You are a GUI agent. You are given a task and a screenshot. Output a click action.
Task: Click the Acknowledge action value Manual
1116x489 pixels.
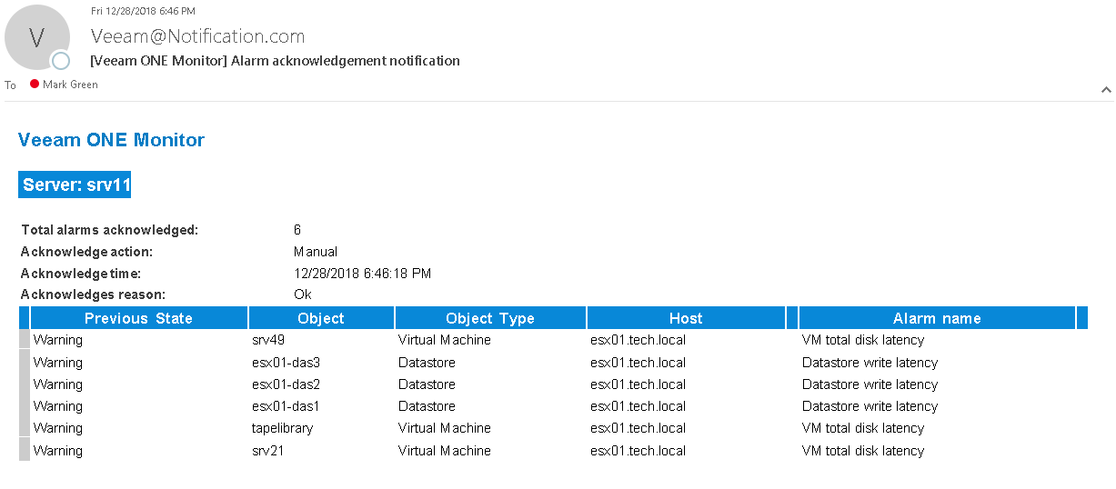point(316,252)
